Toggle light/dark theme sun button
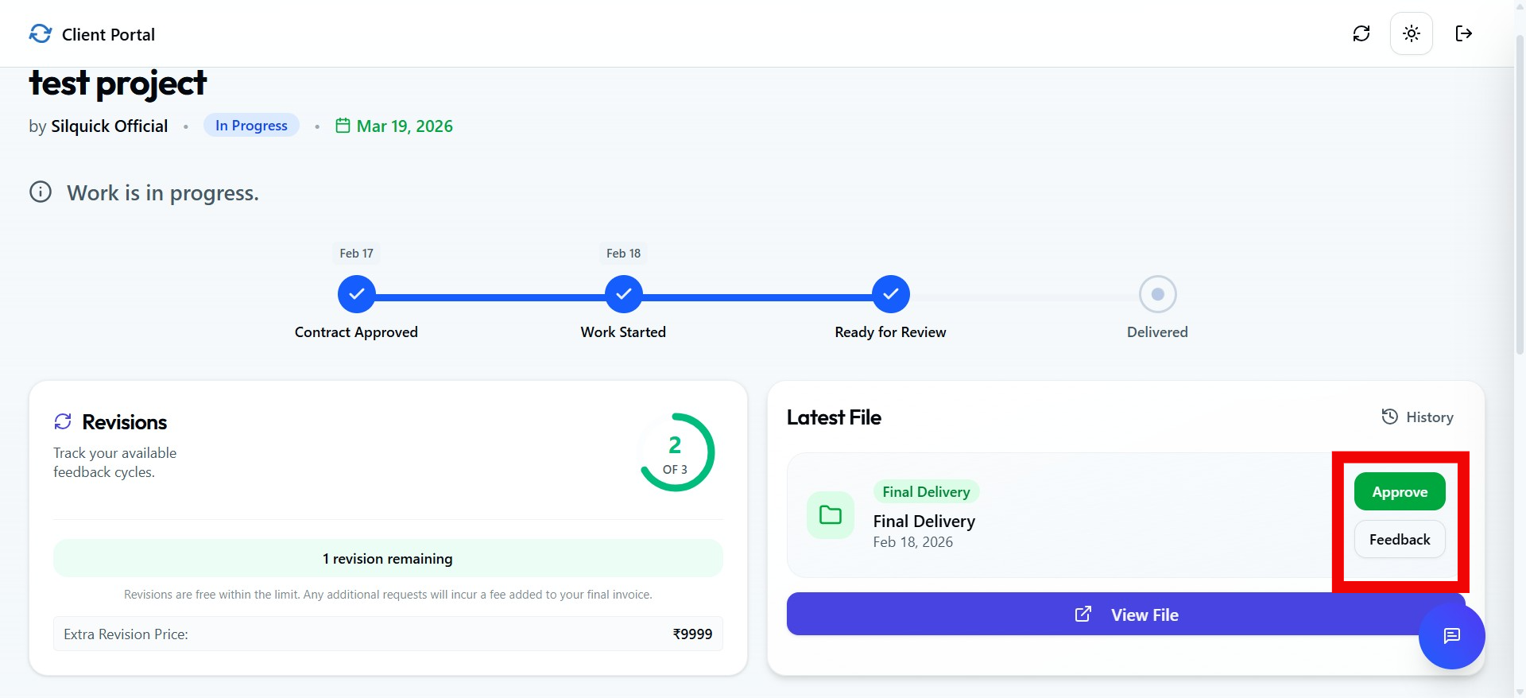The width and height of the screenshot is (1526, 698). (x=1412, y=33)
